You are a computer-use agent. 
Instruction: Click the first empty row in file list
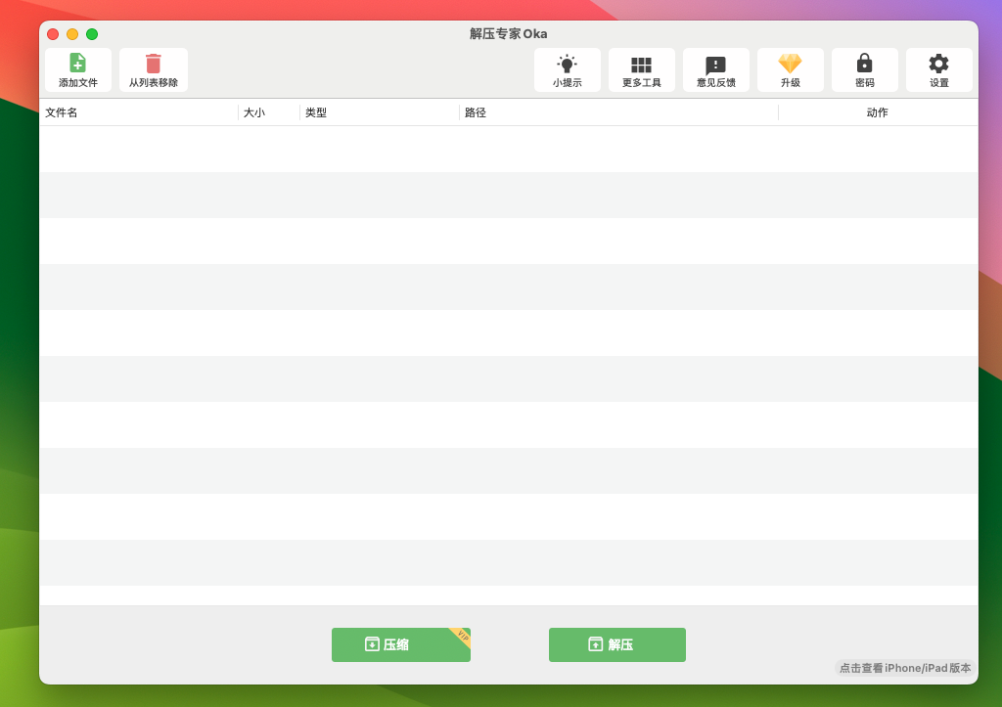coord(508,149)
